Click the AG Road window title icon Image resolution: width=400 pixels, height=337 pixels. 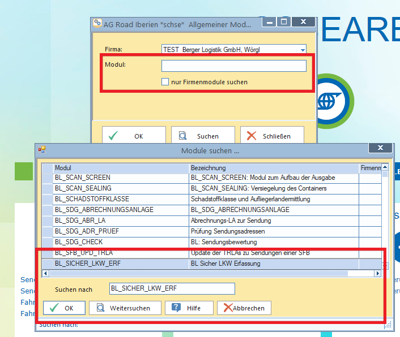(x=97, y=23)
